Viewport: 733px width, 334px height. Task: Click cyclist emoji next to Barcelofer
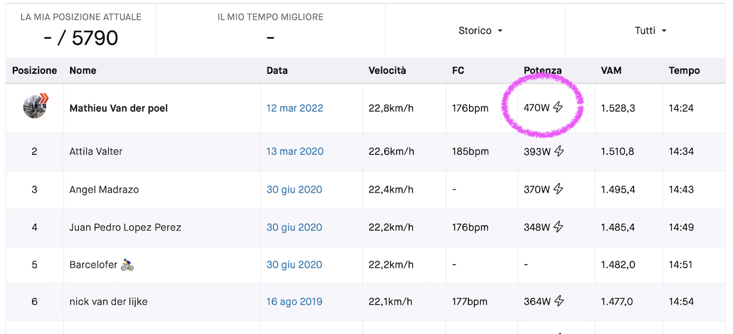127,265
